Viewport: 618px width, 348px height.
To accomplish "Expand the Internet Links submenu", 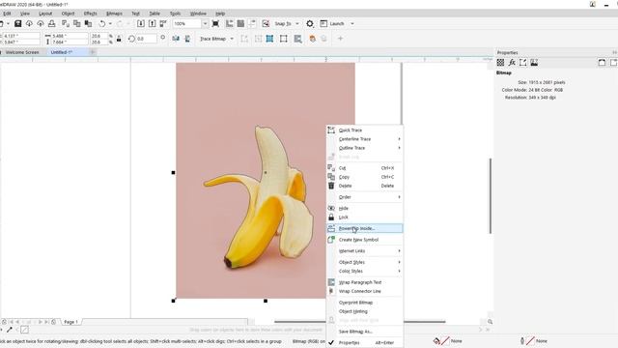I will (x=365, y=251).
